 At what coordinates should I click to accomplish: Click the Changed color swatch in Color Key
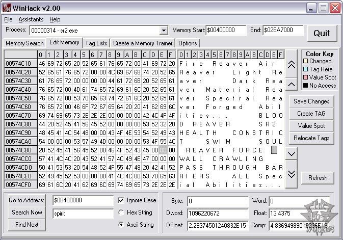[305, 61]
